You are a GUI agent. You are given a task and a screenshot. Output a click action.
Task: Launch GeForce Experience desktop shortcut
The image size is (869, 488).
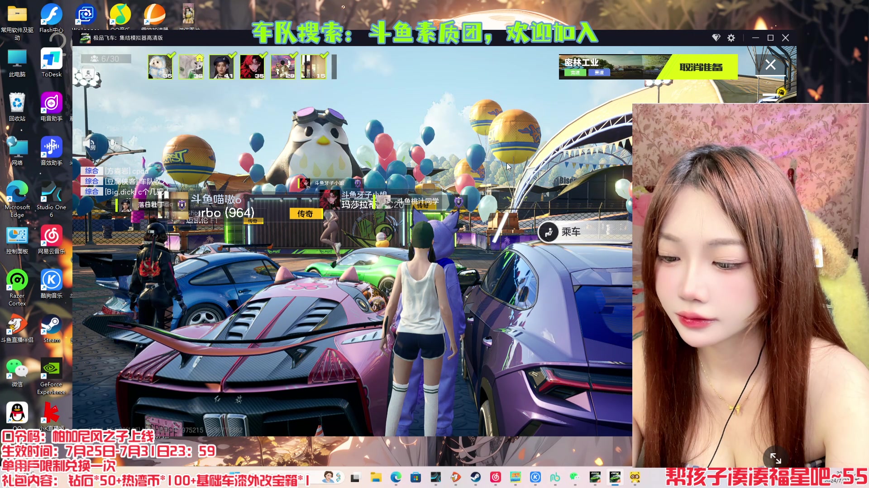[x=52, y=376]
